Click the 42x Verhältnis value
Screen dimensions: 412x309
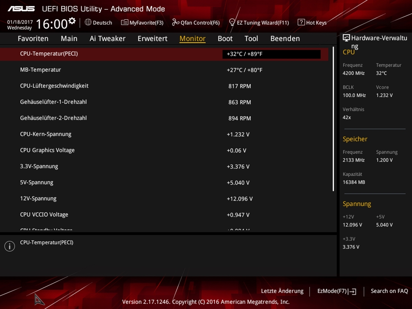coord(347,117)
